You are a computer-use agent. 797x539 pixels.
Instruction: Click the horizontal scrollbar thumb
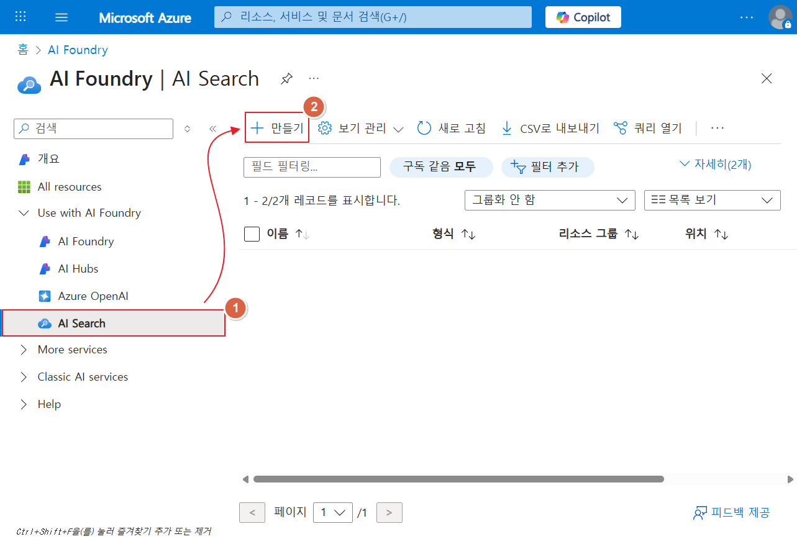click(458, 479)
